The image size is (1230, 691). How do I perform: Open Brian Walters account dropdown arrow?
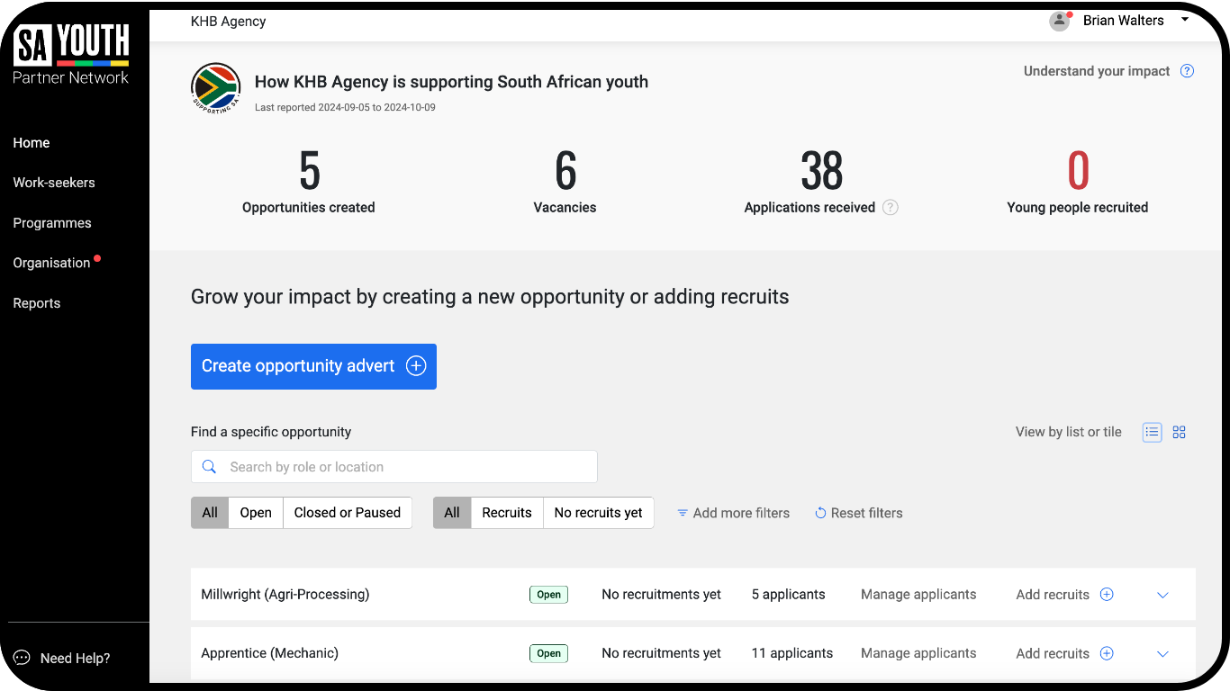(x=1185, y=19)
